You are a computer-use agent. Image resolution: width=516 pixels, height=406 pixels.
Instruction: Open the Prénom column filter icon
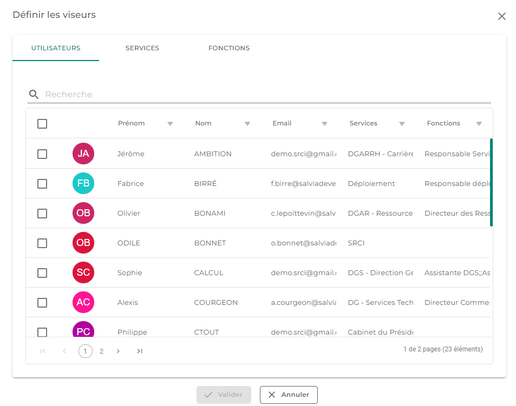click(x=170, y=124)
